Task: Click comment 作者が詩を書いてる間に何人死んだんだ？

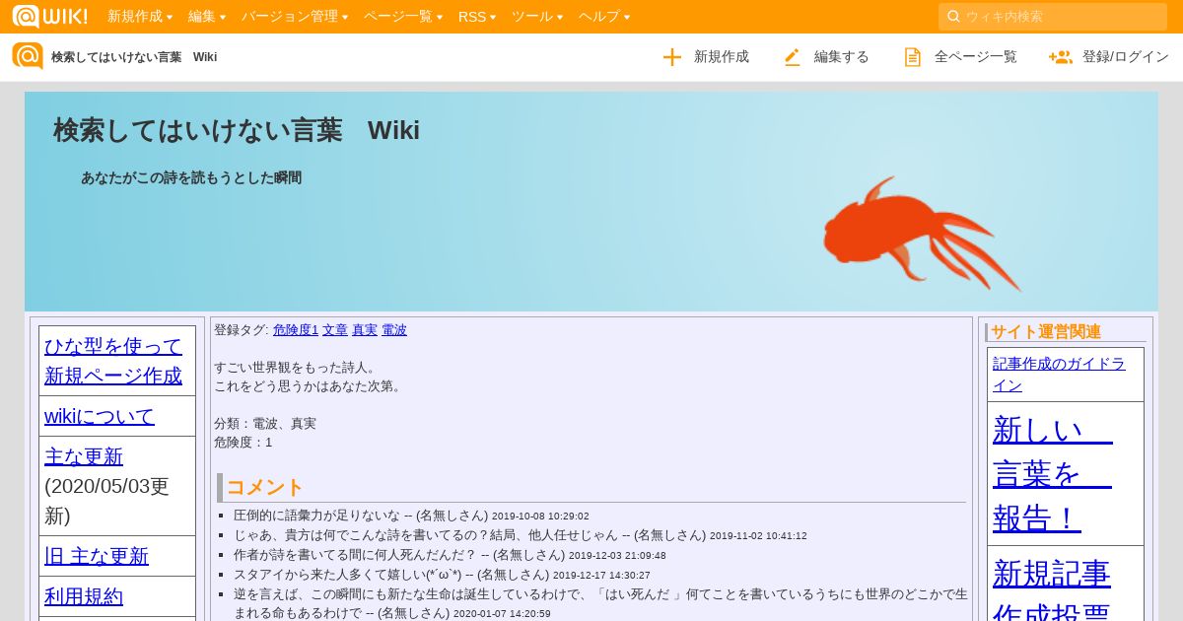Action: 355,555
